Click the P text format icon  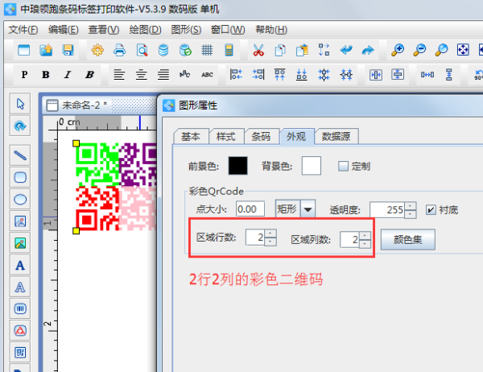coord(24,75)
